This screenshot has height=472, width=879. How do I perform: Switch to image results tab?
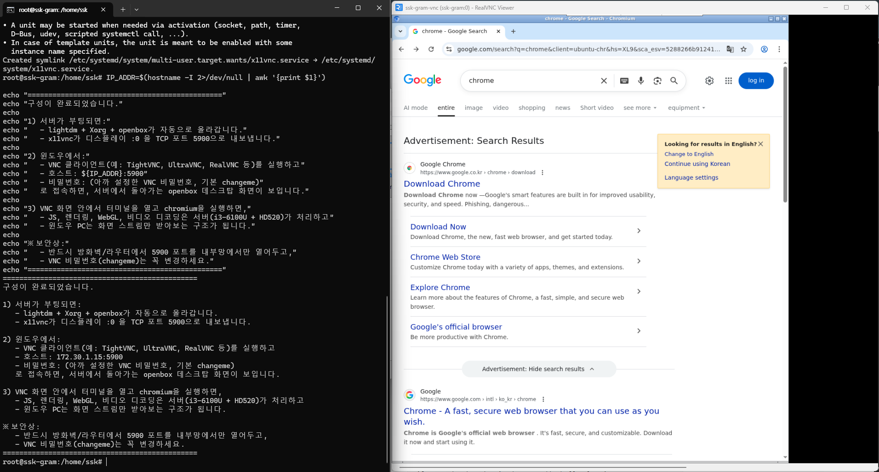pos(474,108)
